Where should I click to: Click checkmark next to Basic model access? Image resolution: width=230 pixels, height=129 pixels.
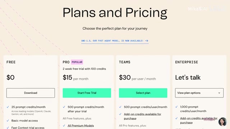coord(8,121)
